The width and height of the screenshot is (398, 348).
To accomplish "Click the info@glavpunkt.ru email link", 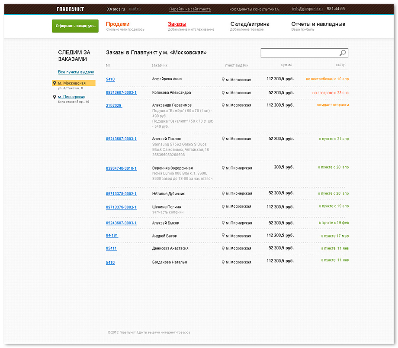I will tap(307, 9).
